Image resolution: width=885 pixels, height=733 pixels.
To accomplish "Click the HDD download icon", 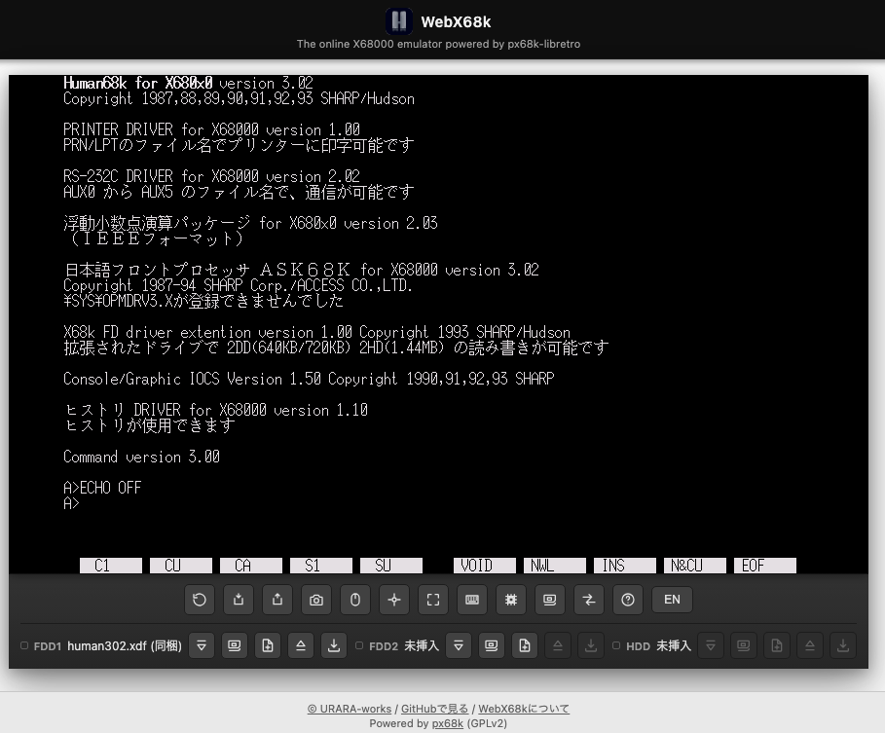I will [x=843, y=645].
